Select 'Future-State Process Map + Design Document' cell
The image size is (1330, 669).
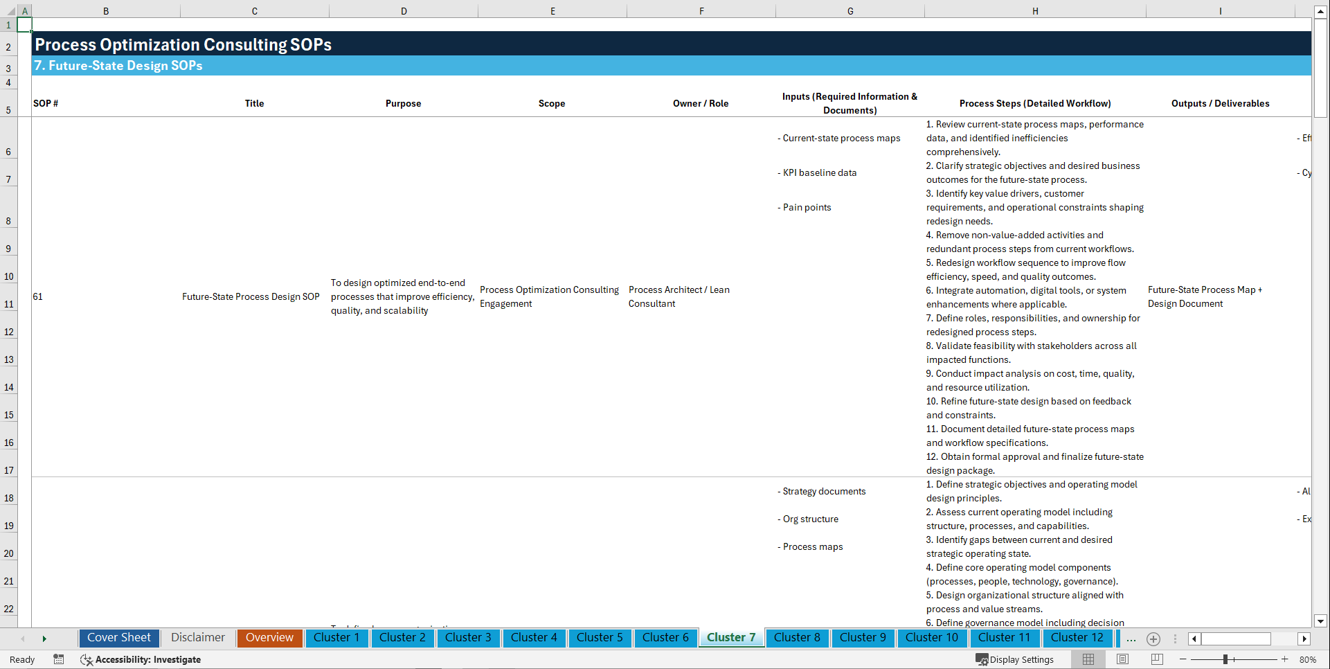point(1221,297)
